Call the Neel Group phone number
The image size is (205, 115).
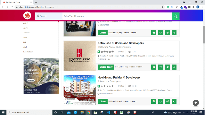pyautogui.click(x=106, y=94)
